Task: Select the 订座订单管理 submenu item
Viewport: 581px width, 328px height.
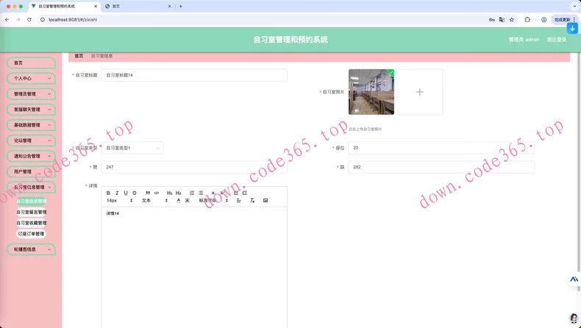Action: pyautogui.click(x=31, y=234)
